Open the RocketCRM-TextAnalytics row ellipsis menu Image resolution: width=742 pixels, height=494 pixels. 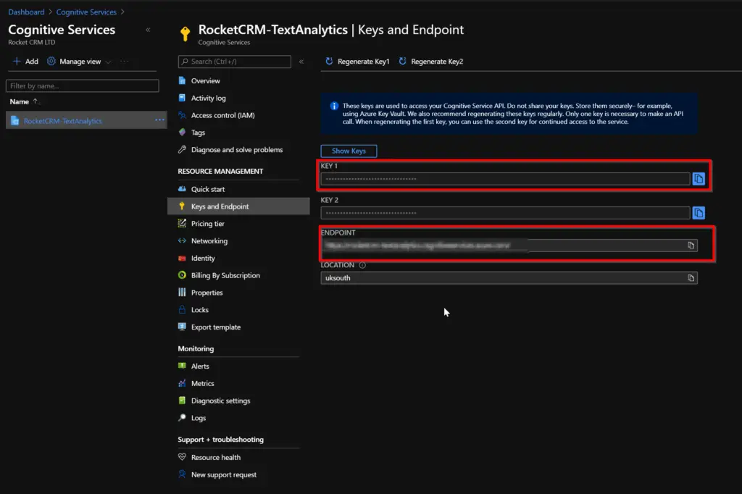159,120
